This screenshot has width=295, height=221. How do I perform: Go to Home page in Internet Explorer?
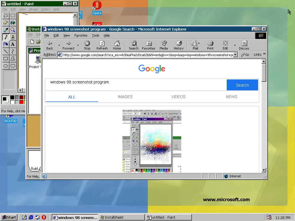pos(117,45)
